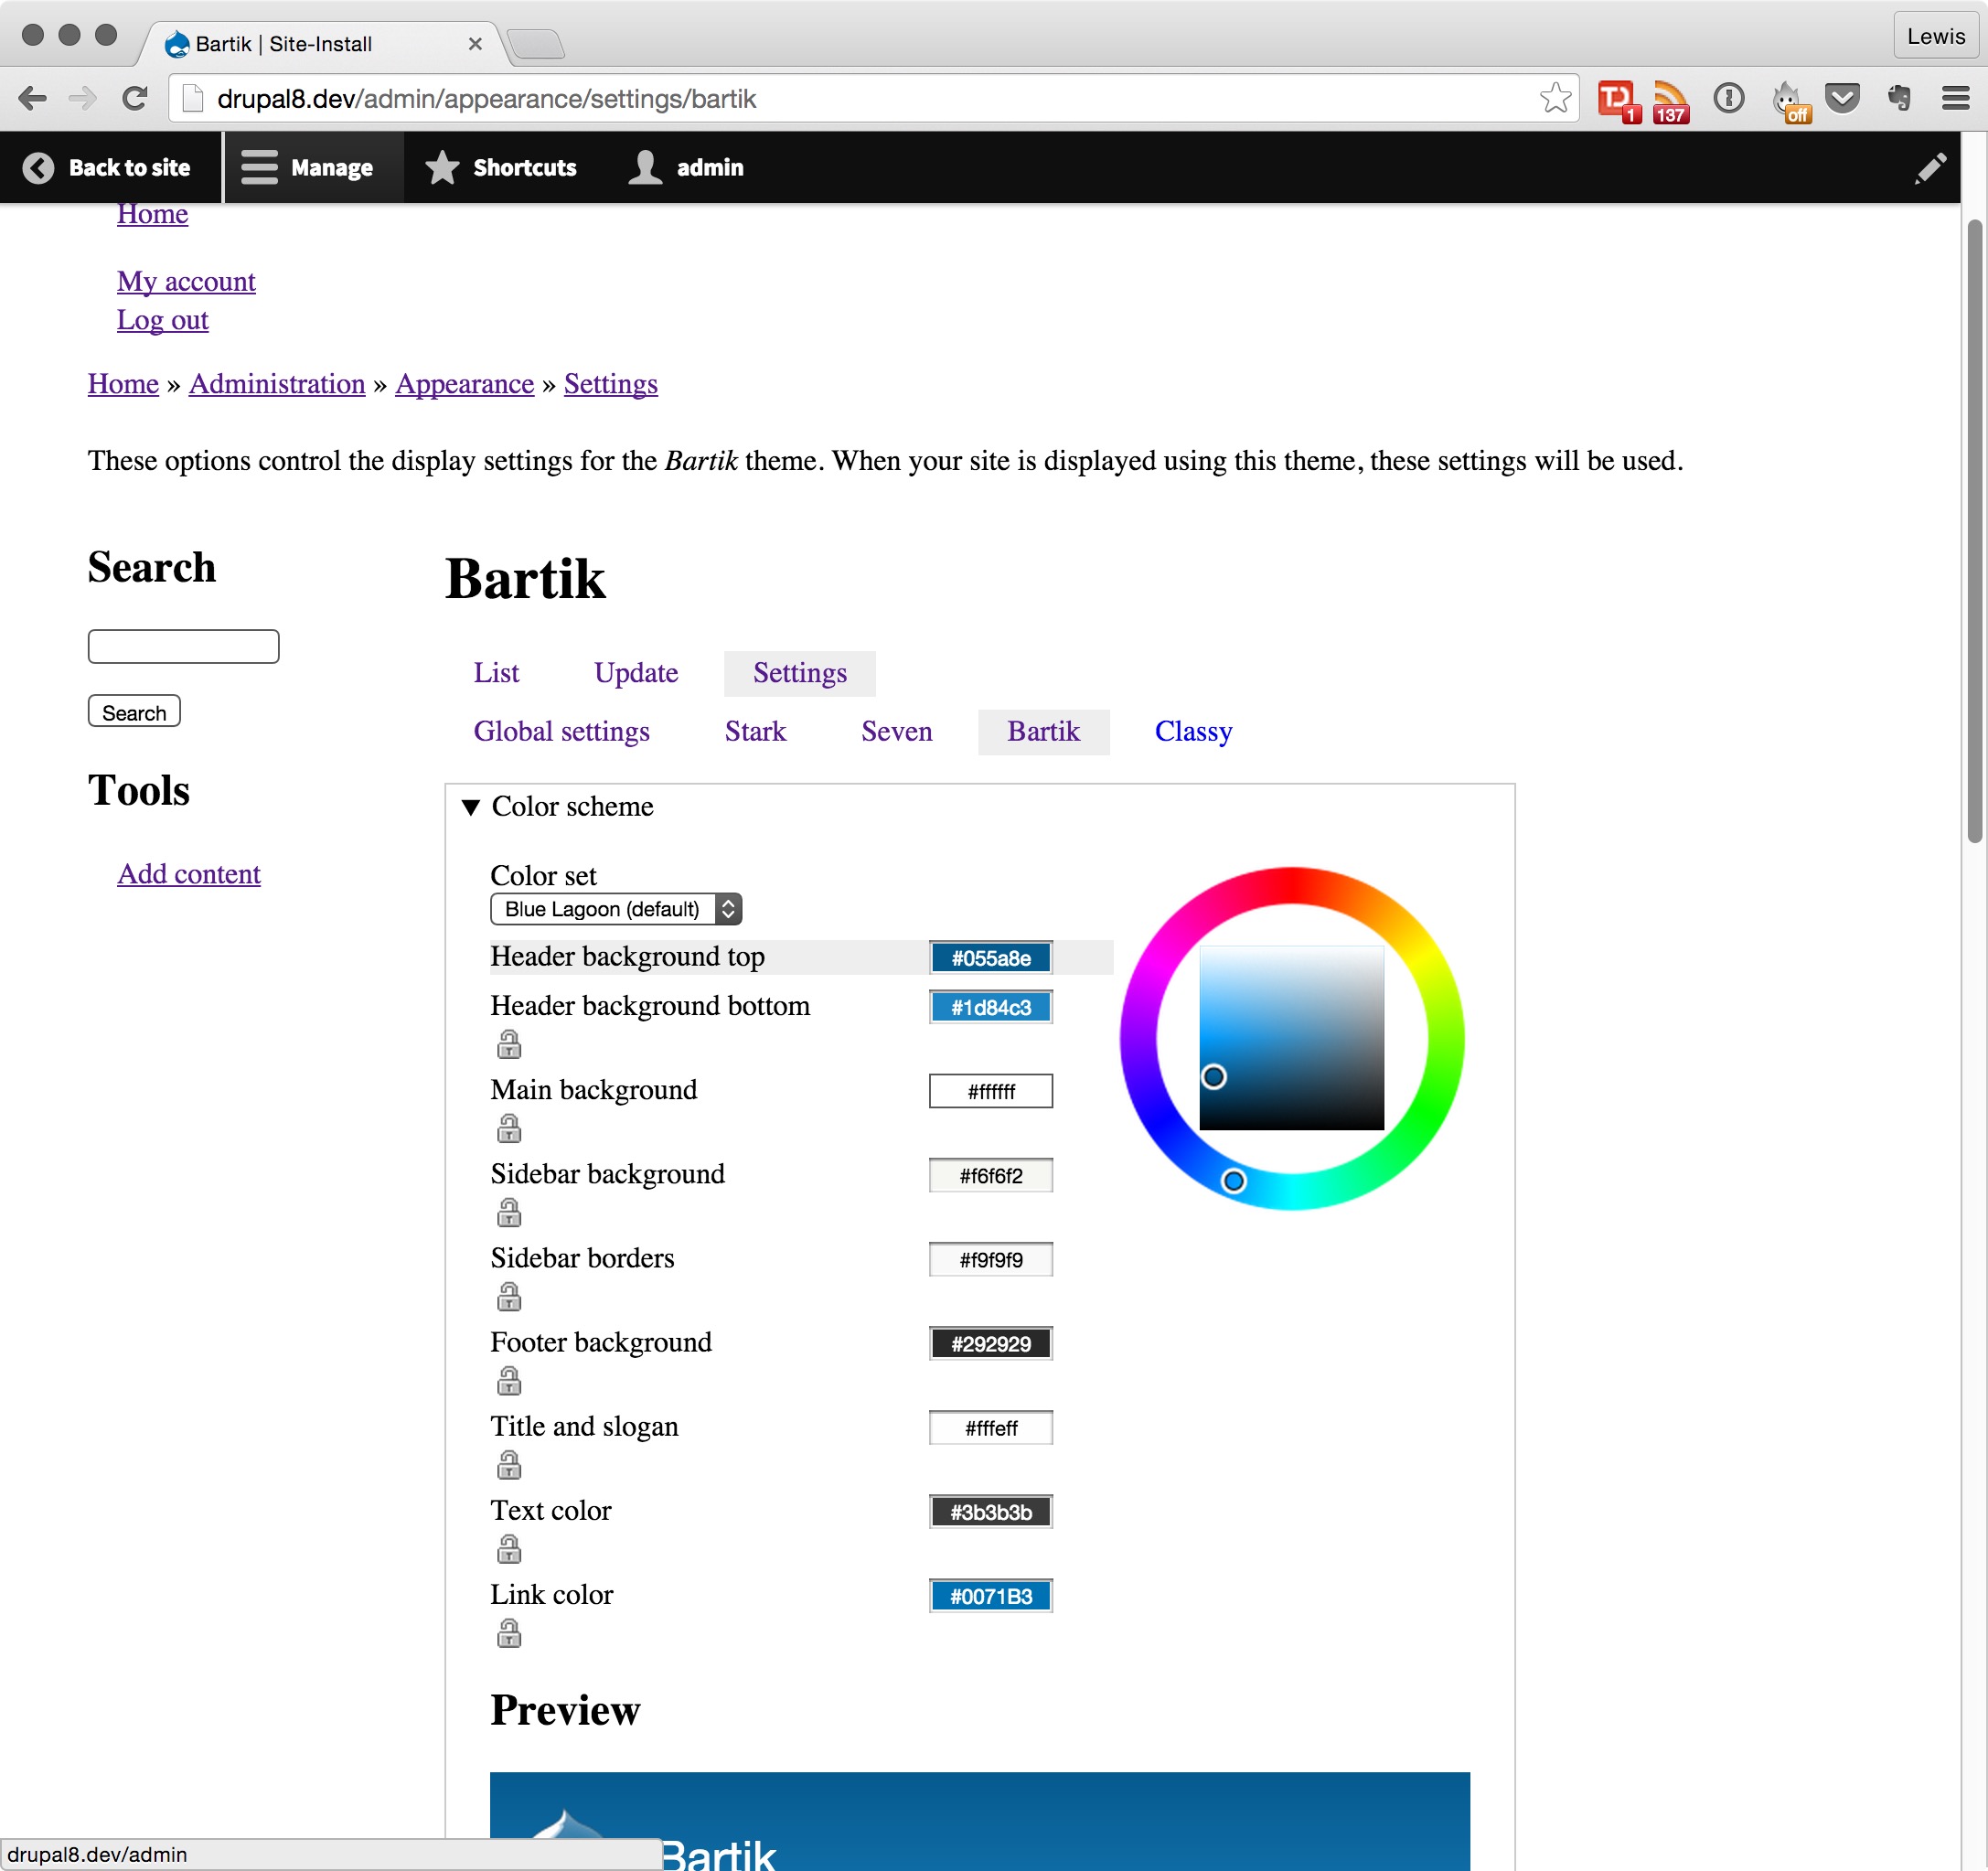Click the Sidebar background #f6f6f2 field
1988x1871 pixels.
pos(990,1175)
